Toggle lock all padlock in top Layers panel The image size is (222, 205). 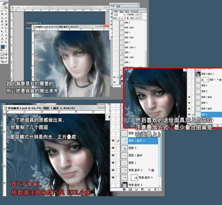pos(128,18)
